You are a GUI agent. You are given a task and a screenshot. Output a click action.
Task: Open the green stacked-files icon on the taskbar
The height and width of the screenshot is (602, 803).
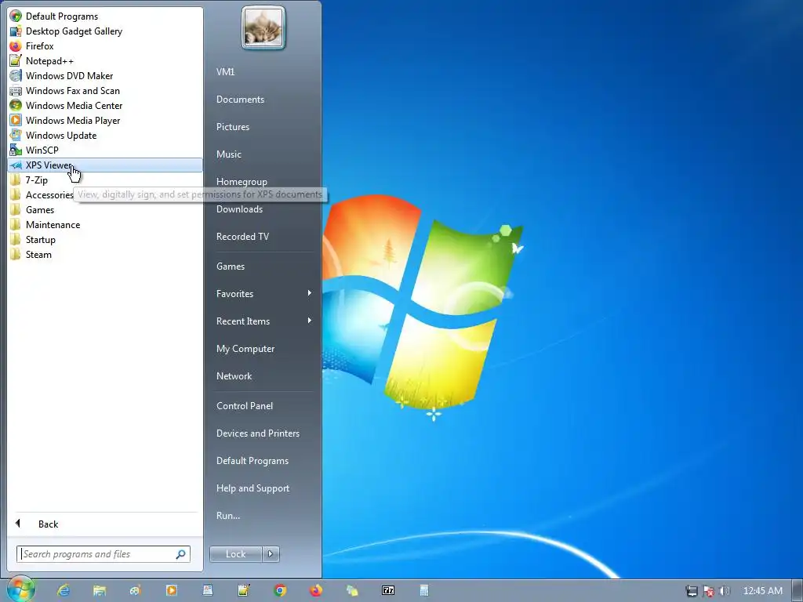click(352, 590)
